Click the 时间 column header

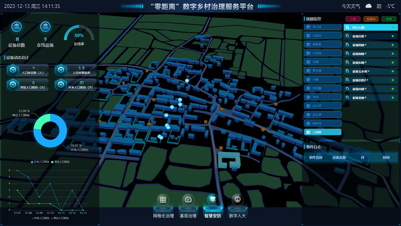(386, 158)
